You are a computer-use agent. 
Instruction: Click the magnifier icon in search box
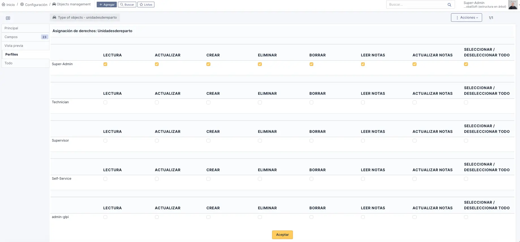449,5
